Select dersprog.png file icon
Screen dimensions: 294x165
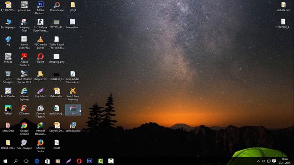(x=57, y=58)
